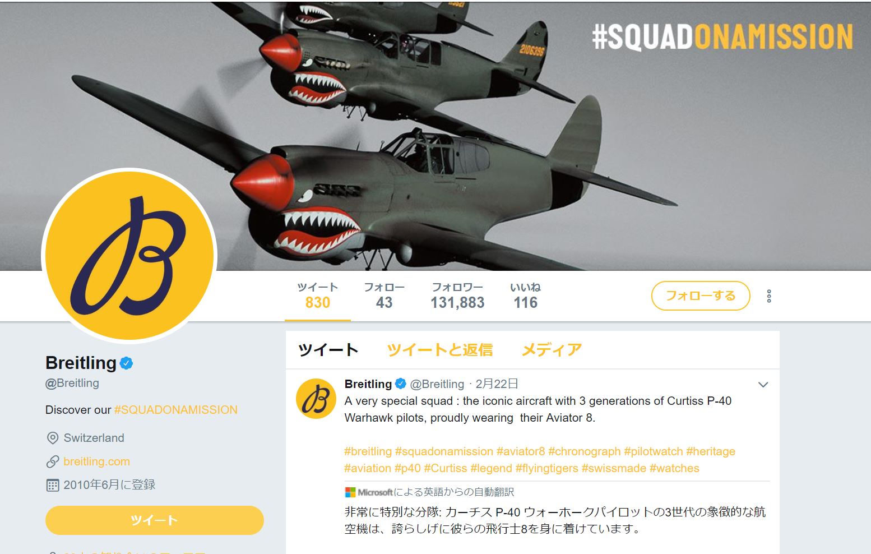Viewport: 871px width, 554px height.
Task: Click the verified badge in tweet header
Action: pos(401,384)
